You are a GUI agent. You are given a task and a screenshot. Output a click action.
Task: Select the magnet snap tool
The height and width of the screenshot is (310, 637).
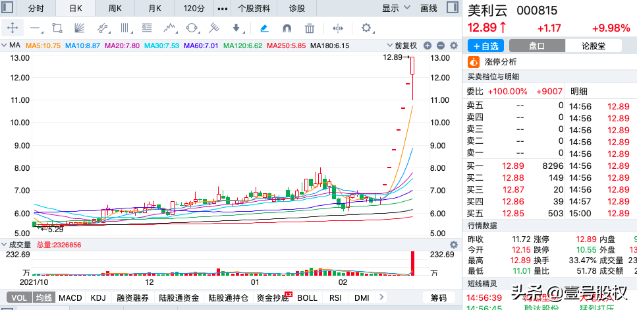287,28
